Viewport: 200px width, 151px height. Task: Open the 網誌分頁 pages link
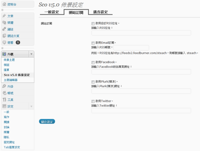[x=13, y=36]
